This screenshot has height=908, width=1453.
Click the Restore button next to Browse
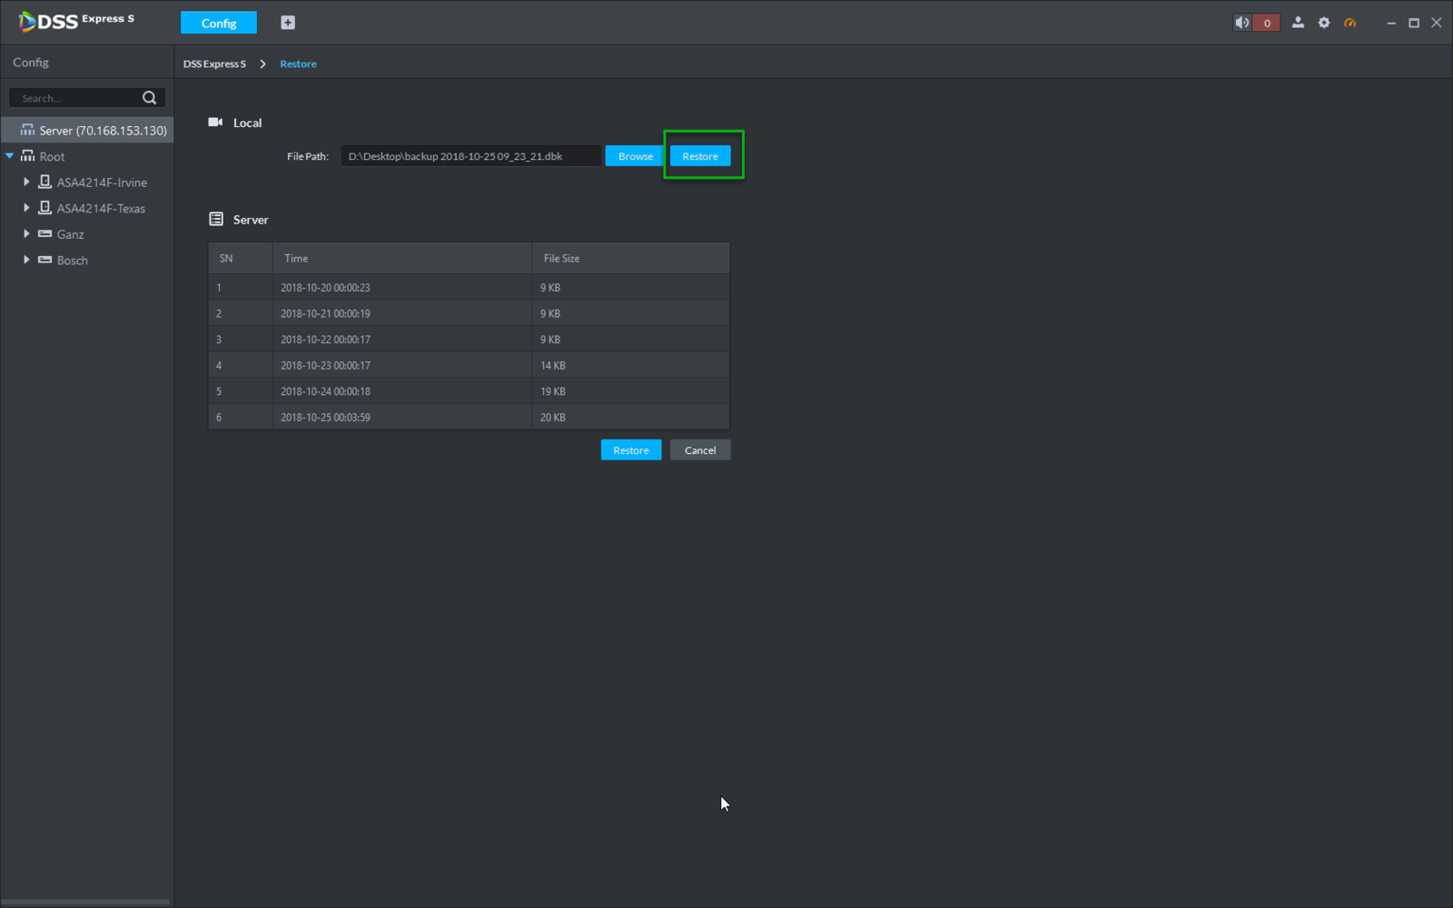click(x=699, y=156)
